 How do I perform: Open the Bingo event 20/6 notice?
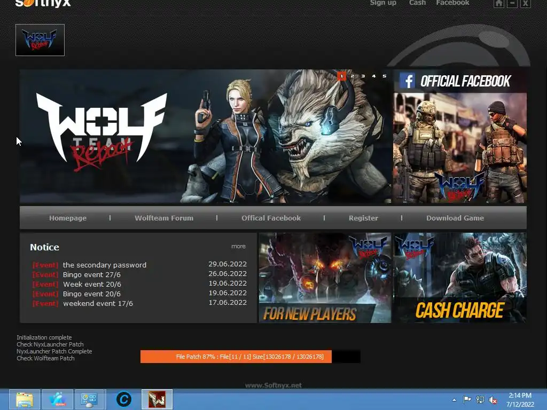[92, 294]
